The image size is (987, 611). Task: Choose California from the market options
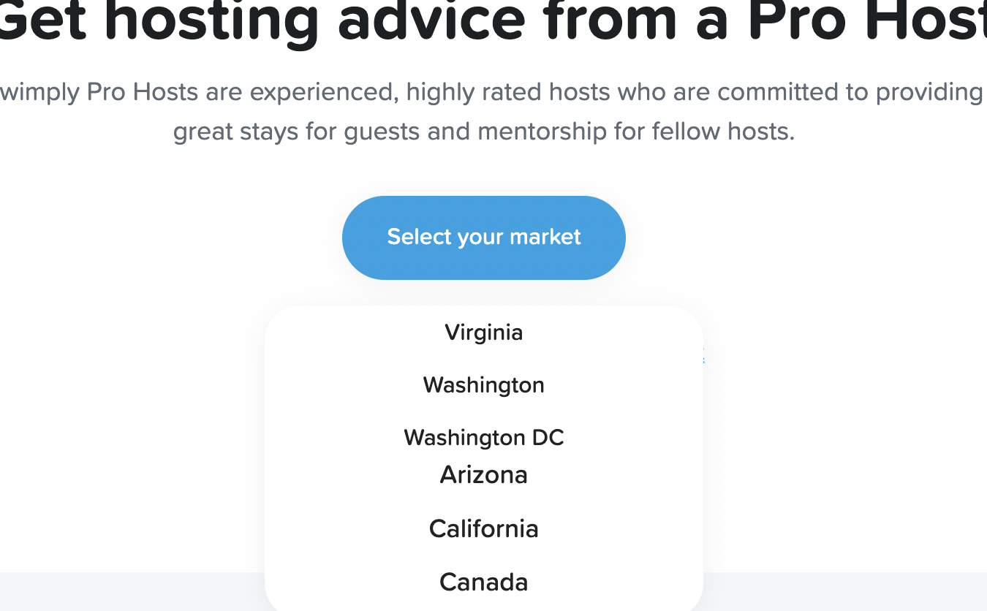click(483, 528)
